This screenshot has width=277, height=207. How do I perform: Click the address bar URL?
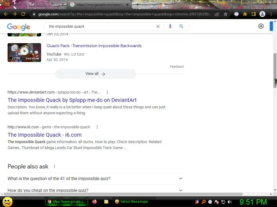tap(124, 14)
